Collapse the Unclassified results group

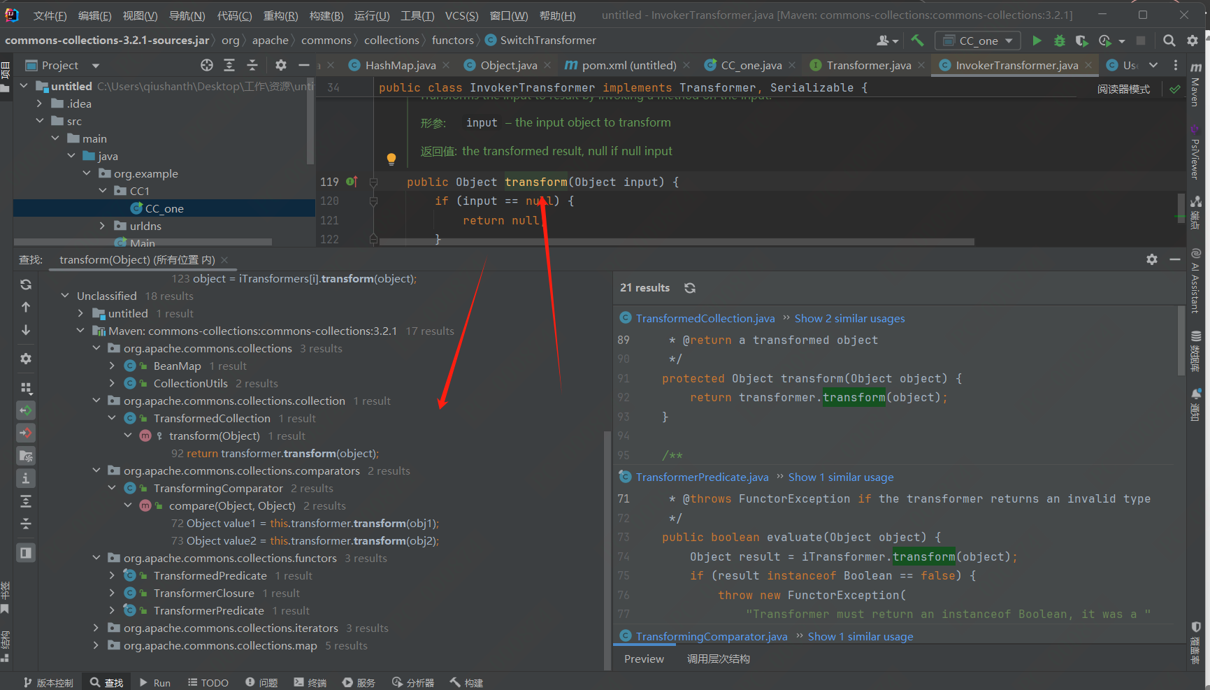(x=65, y=296)
